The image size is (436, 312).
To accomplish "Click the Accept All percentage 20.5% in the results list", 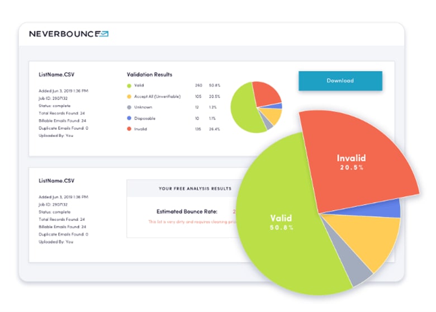I will click(x=215, y=97).
